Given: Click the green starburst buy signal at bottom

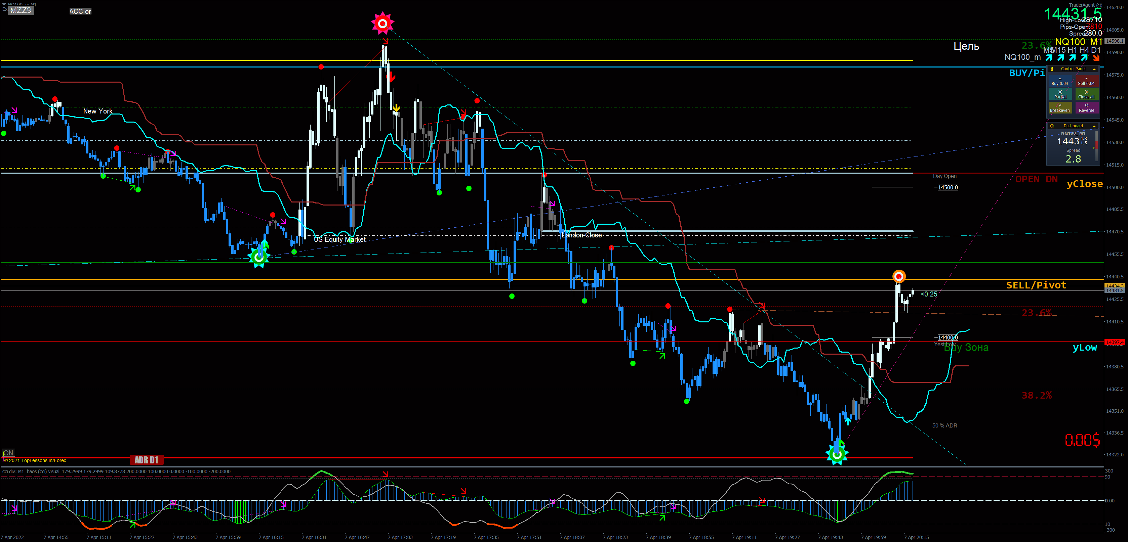Looking at the screenshot, I should [837, 455].
